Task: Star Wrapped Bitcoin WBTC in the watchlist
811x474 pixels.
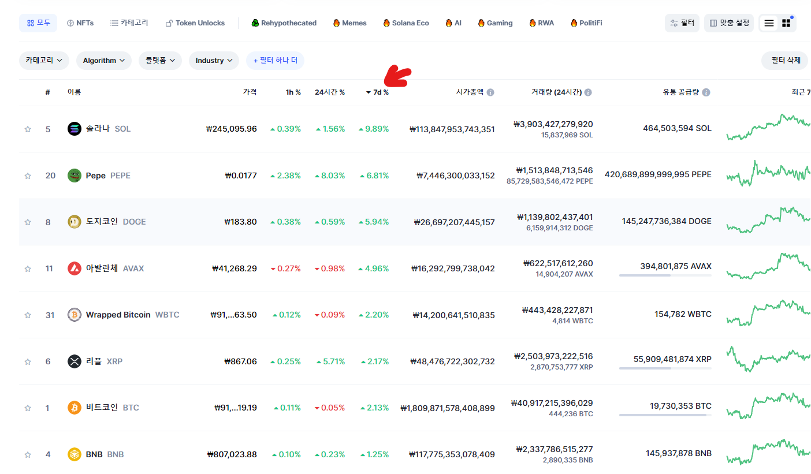Action: click(28, 315)
